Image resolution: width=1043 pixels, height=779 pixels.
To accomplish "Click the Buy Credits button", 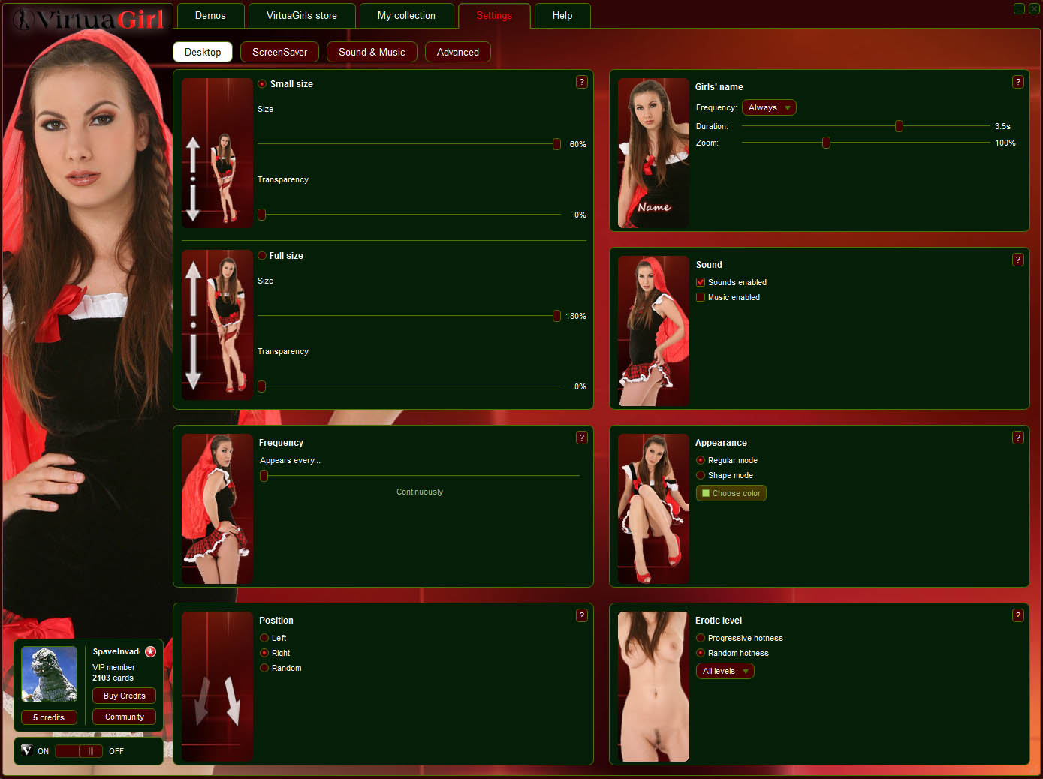I will (x=124, y=696).
